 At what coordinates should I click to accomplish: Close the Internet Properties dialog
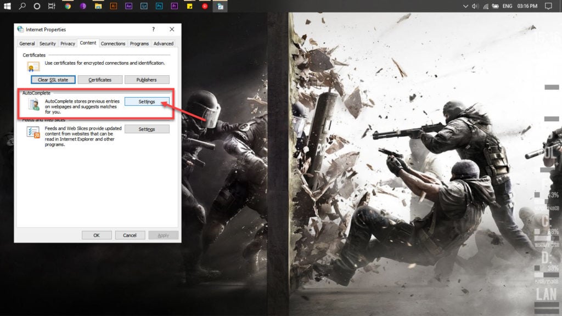click(x=172, y=30)
